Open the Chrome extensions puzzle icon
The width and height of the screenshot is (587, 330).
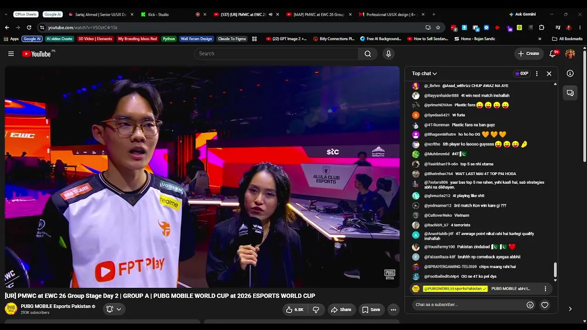click(x=542, y=27)
